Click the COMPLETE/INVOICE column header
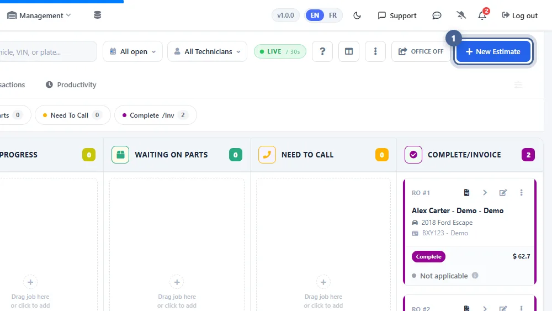 pyautogui.click(x=464, y=155)
